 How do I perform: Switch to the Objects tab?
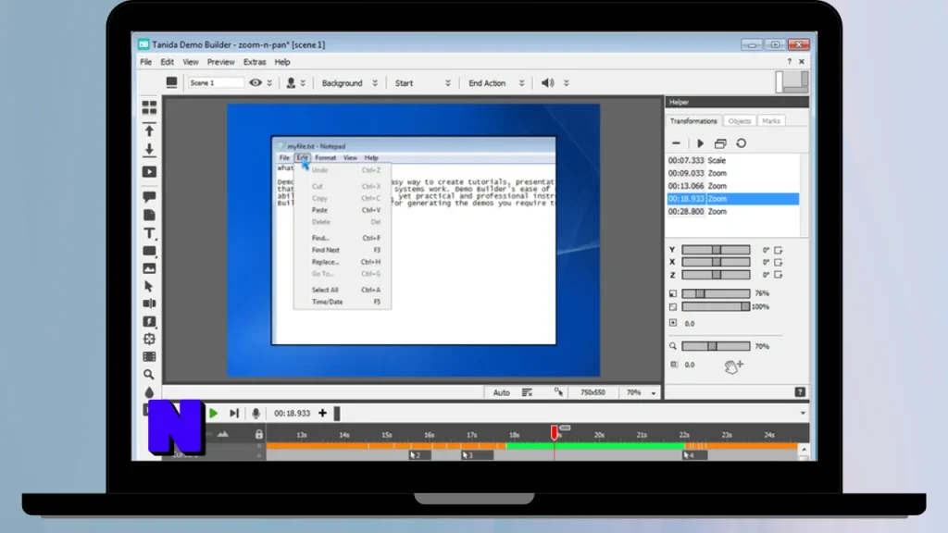(739, 121)
